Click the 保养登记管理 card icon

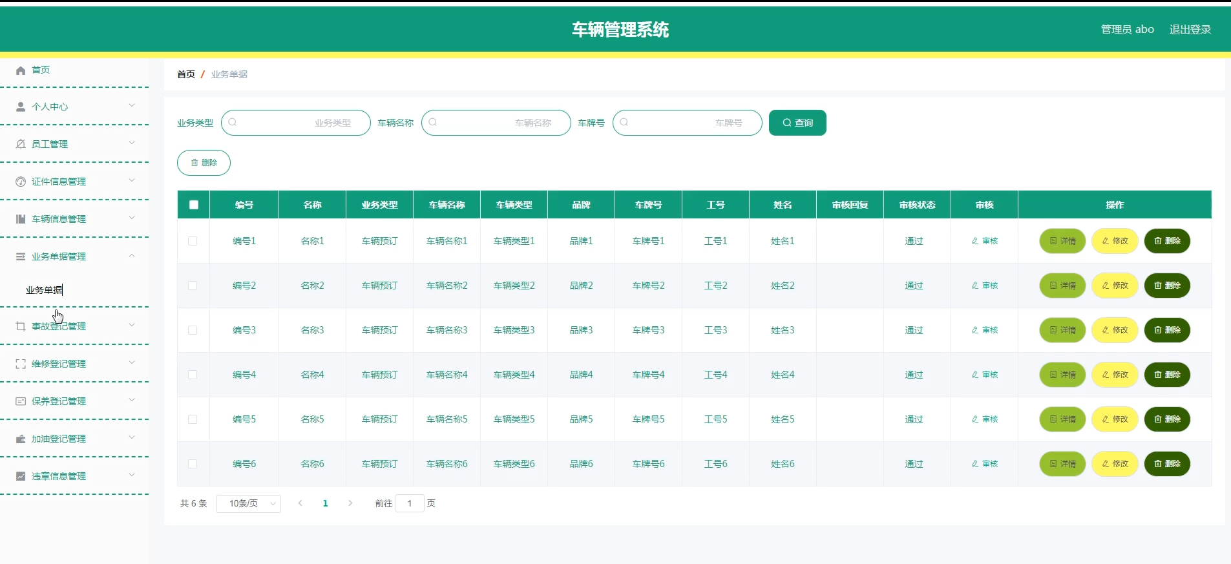click(21, 401)
